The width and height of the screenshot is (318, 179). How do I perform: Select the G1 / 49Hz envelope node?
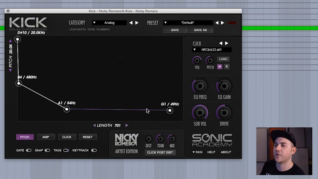(170, 110)
